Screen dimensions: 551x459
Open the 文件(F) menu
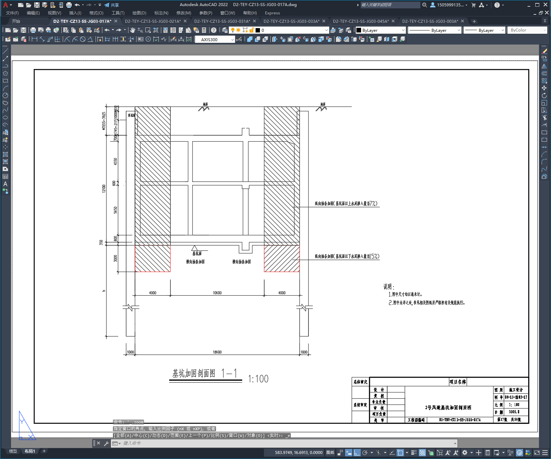[12, 13]
